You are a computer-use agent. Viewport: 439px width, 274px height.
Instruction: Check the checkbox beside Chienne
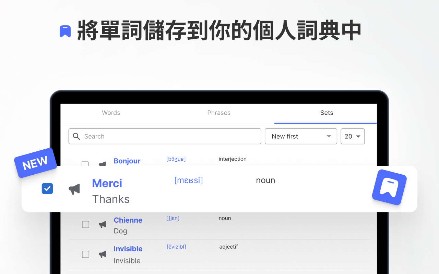point(85,224)
